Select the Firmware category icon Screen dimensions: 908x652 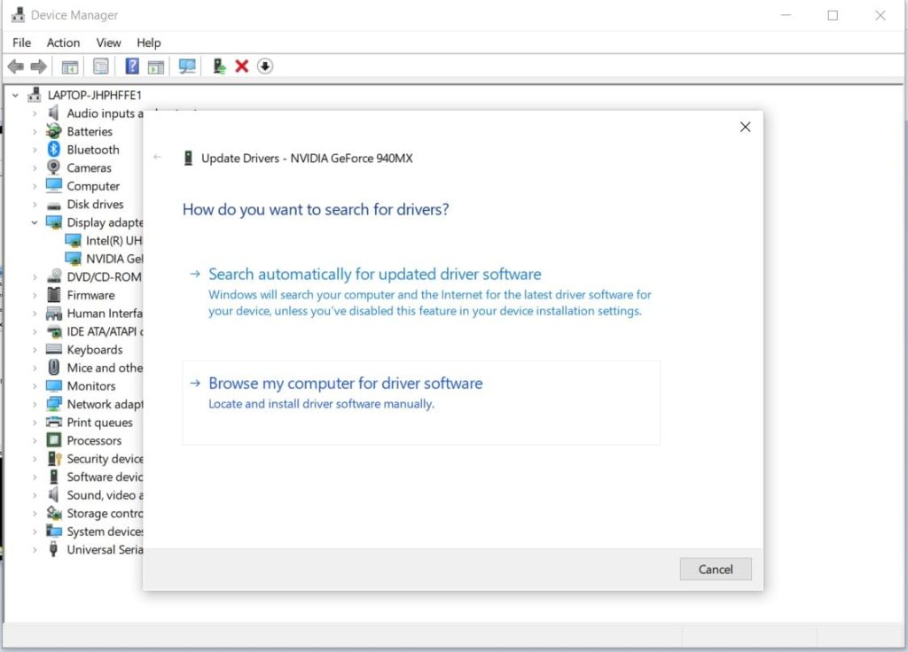(x=54, y=294)
